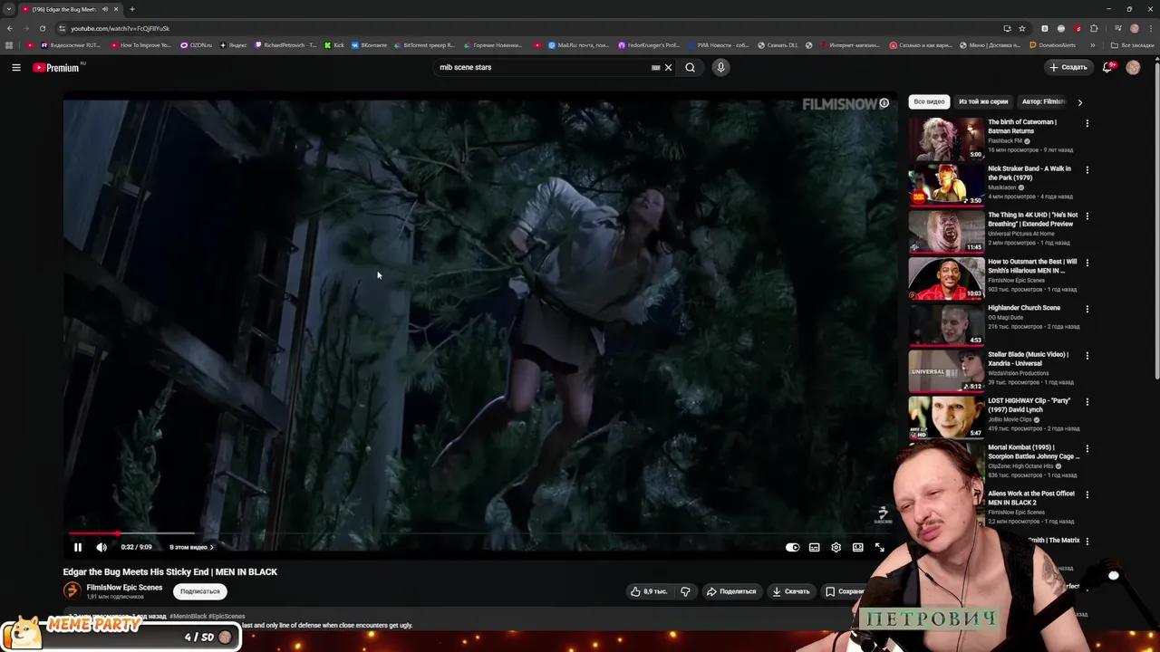
Task: Open options menu for How to Outsmart video
Action: [x=1087, y=263]
